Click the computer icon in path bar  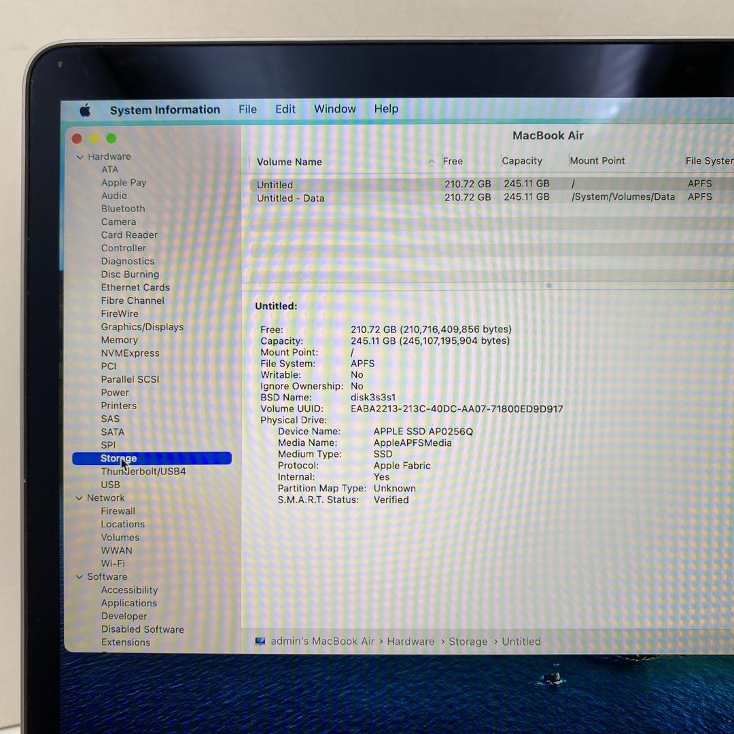click(x=260, y=642)
